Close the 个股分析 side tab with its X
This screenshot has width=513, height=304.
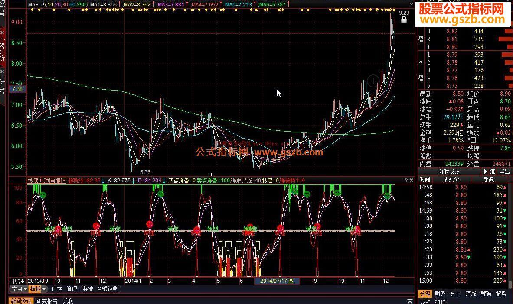[3, 32]
